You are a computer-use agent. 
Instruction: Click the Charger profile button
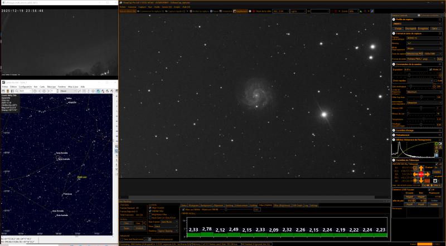[x=398, y=28]
